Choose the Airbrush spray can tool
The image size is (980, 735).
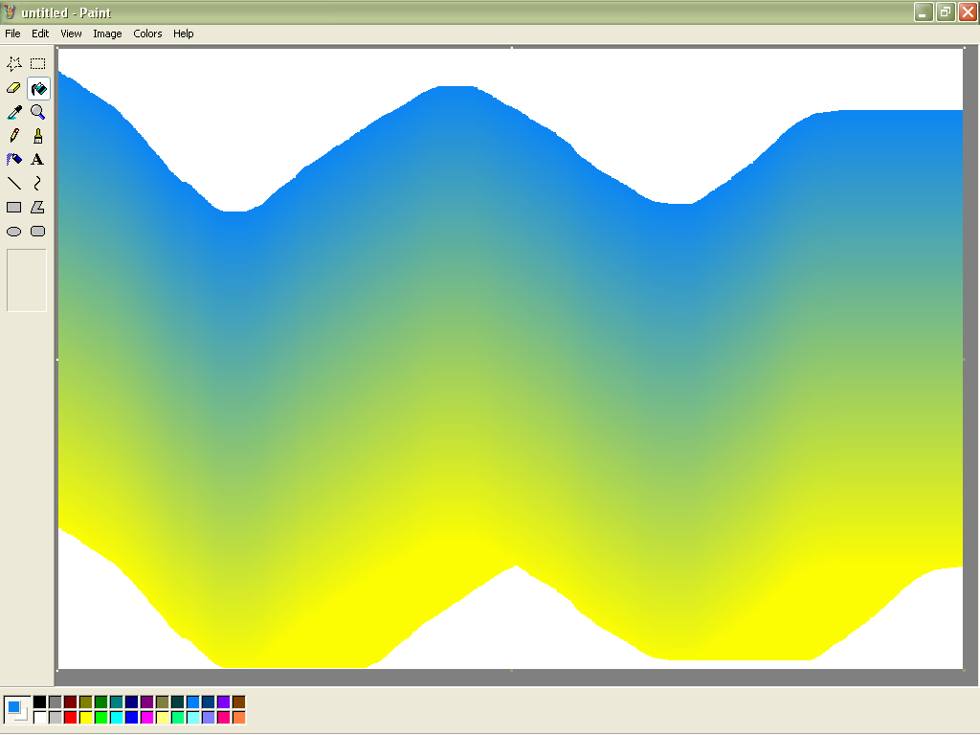pos(14,160)
